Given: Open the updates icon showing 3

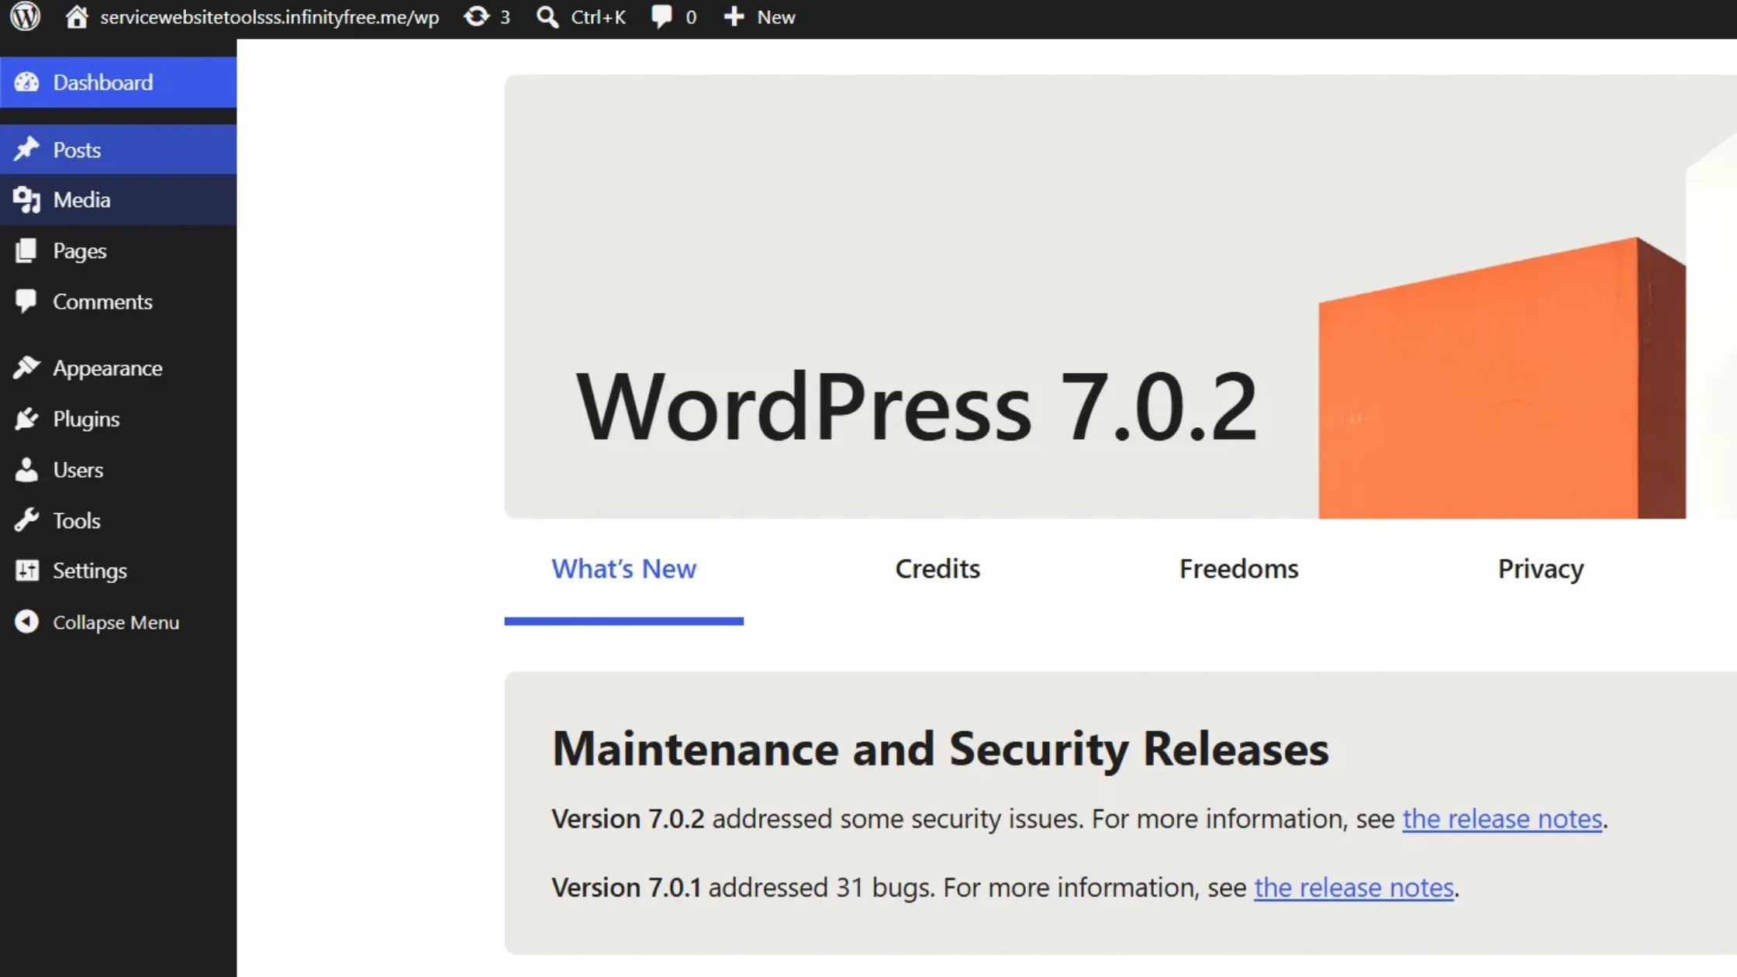Looking at the screenshot, I should [477, 16].
